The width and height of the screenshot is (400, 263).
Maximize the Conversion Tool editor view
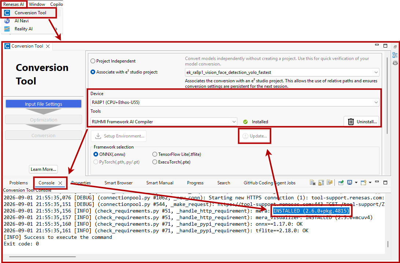(x=385, y=46)
